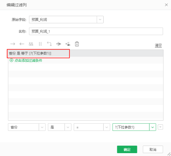171x156 pixels.
Task: Close the 编辑过滤列 dialog
Action: click(x=166, y=5)
